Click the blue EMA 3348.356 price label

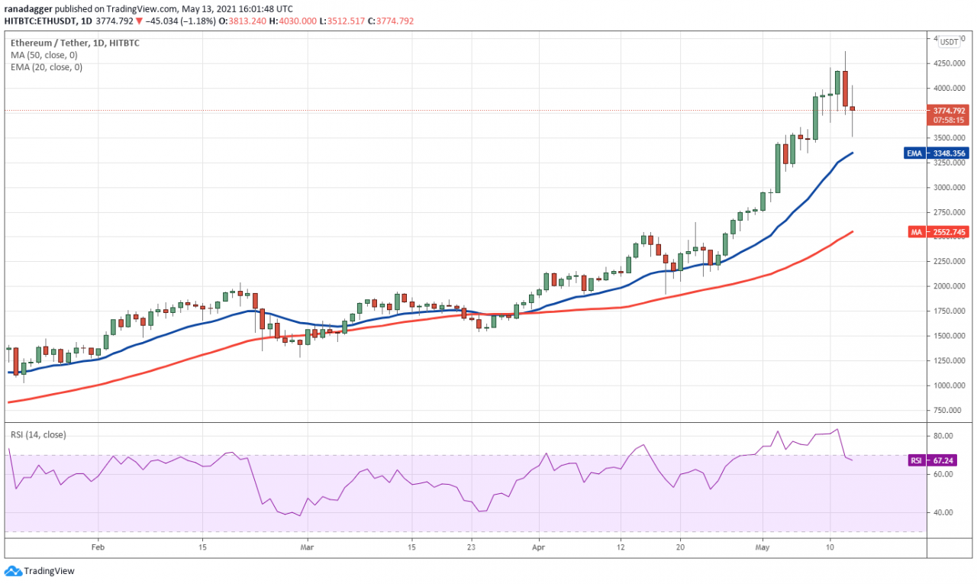(x=939, y=153)
